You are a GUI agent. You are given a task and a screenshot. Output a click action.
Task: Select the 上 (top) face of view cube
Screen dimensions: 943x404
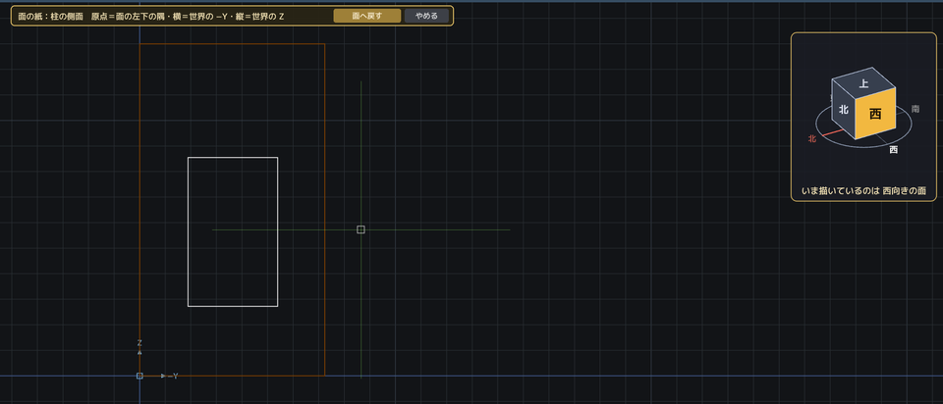point(864,84)
